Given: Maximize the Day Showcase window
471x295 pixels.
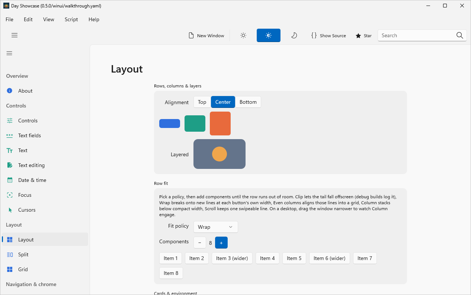Looking at the screenshot, I should 445,6.
